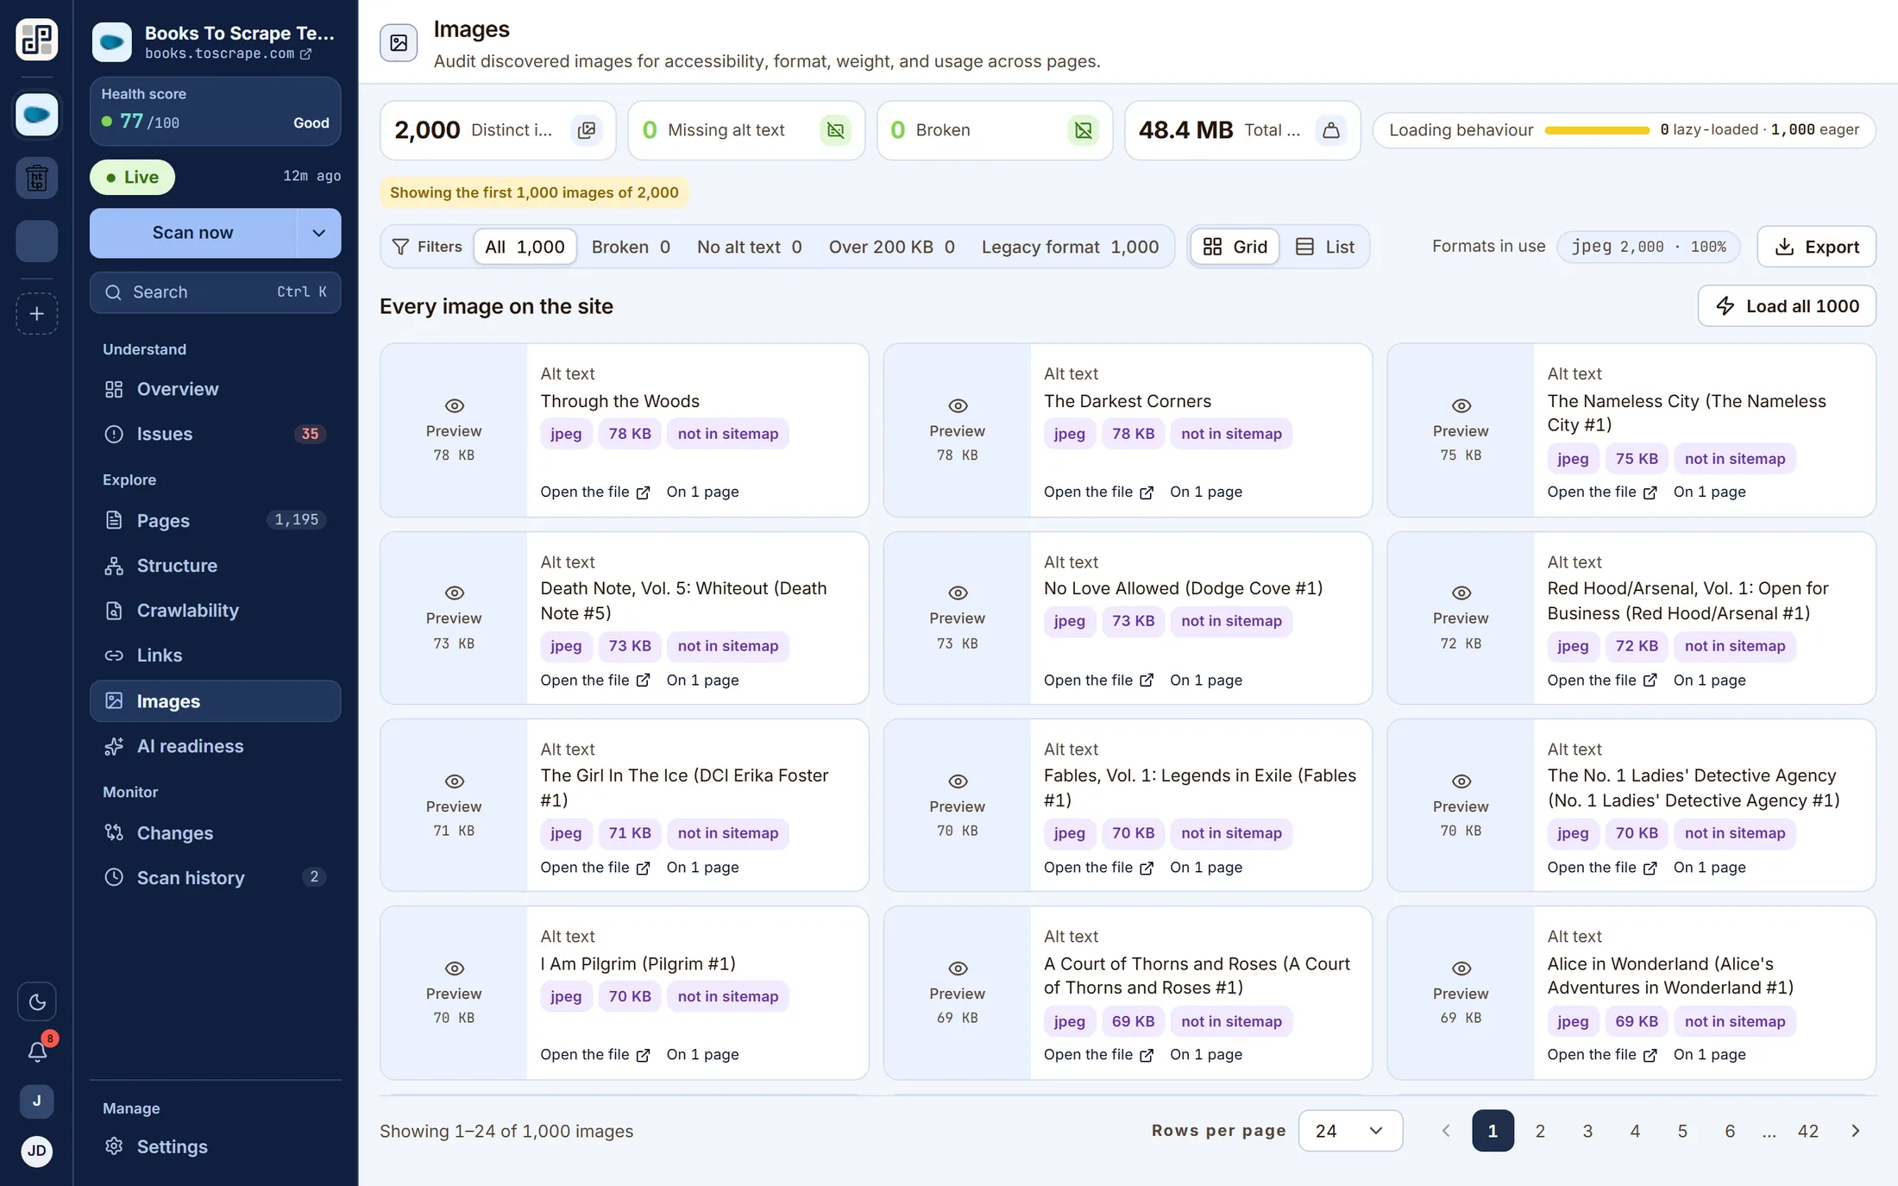Add a new project with plus icon
The width and height of the screenshot is (1898, 1186).
point(36,314)
